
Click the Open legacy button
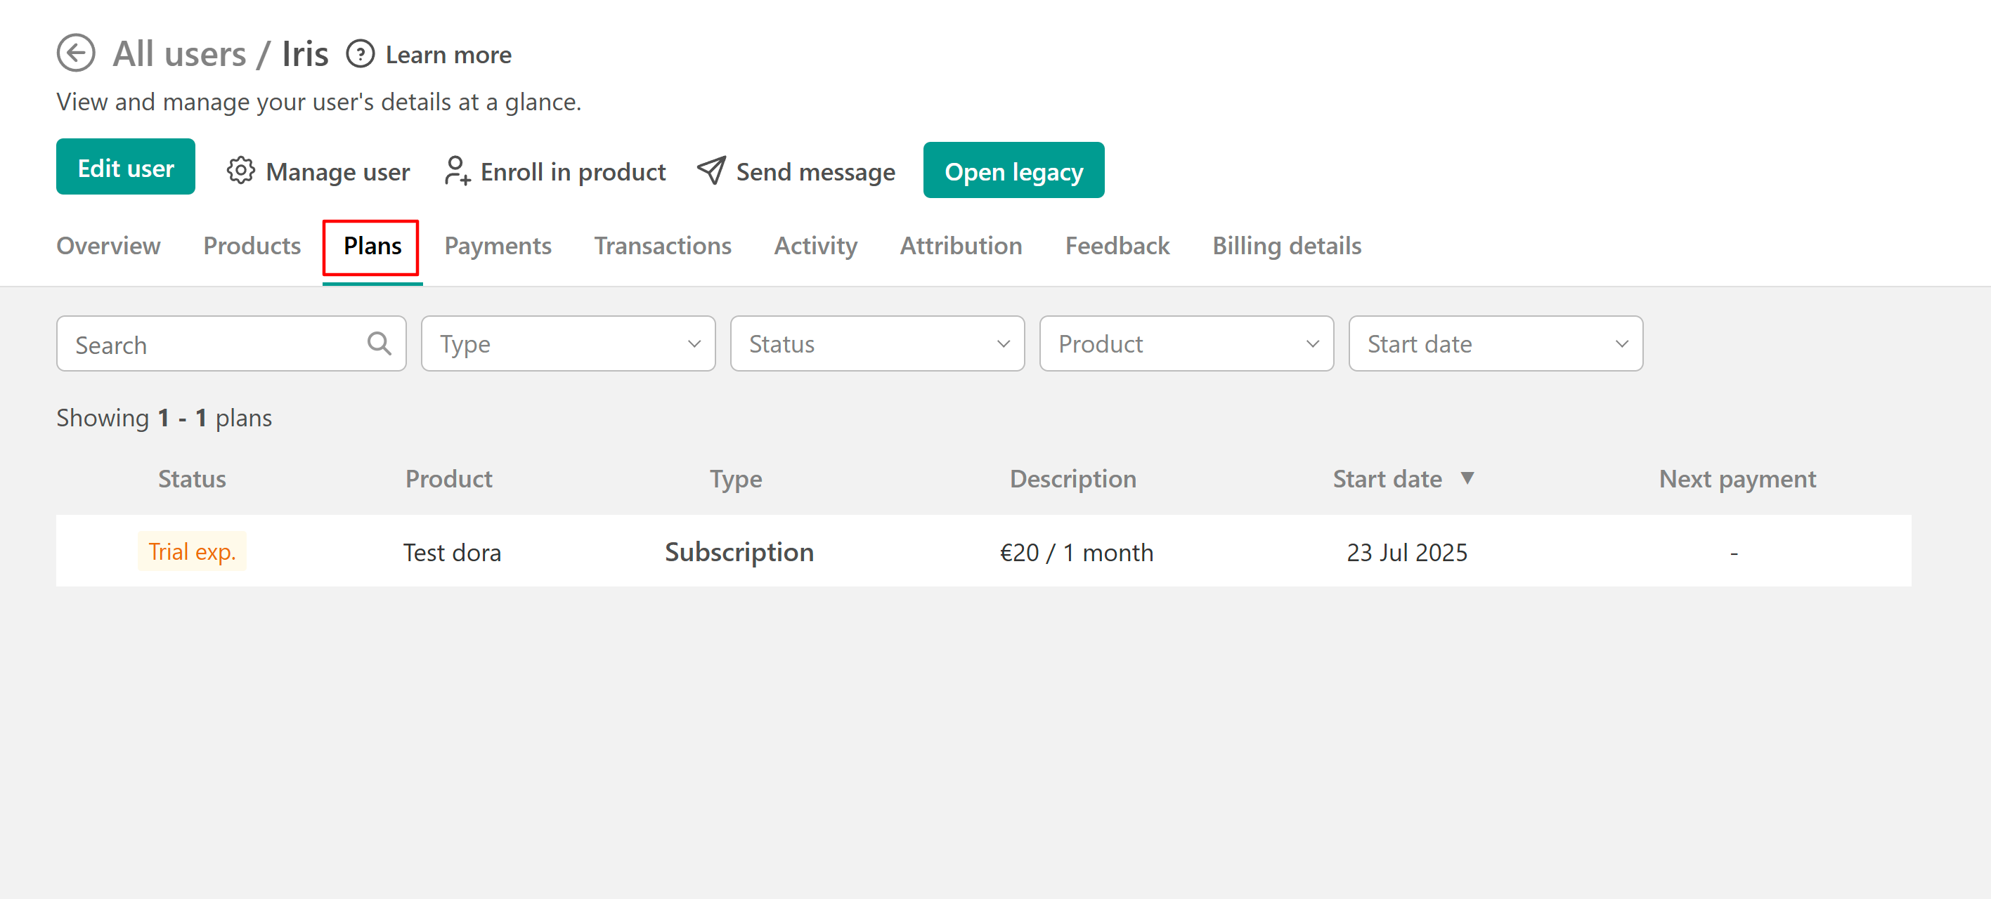1013,171
